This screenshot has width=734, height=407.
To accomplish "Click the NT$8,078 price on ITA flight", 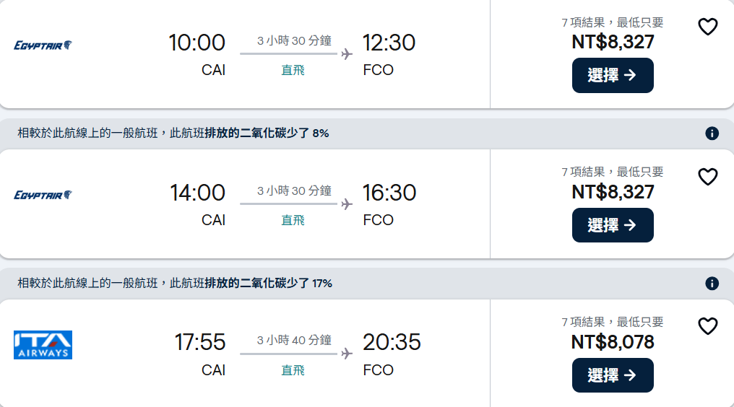I will click(613, 341).
